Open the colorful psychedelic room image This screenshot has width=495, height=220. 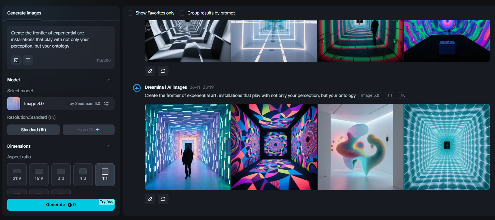point(274,147)
